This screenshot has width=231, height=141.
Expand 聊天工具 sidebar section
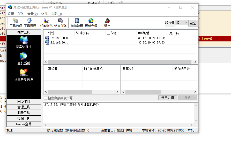(x=24, y=113)
